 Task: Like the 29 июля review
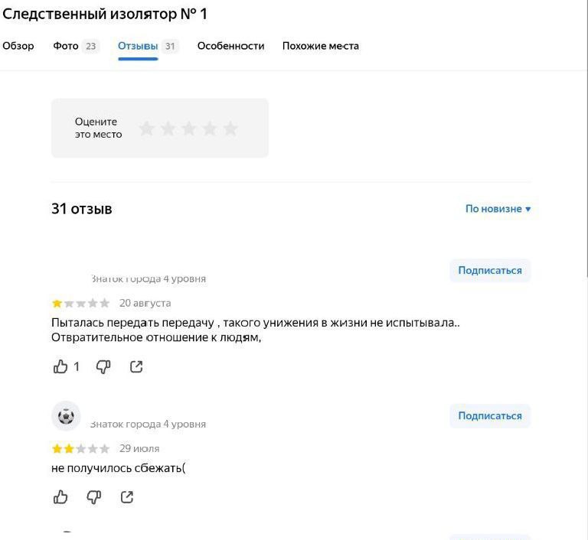click(60, 498)
